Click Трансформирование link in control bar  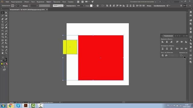(159, 6)
